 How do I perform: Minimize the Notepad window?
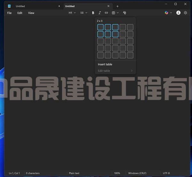pos(166,4)
